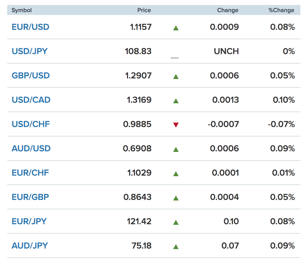Image resolution: width=307 pixels, height=264 pixels.
Task: Open the AUD/USD currency pair link
Action: point(31,148)
